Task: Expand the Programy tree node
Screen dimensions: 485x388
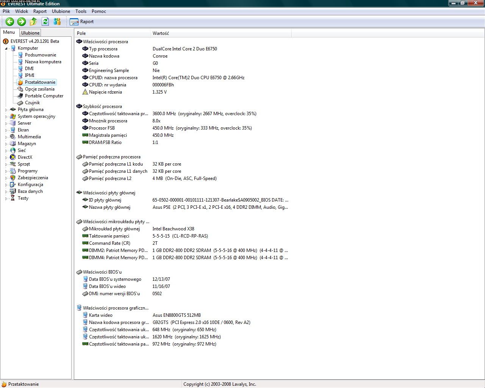Action: coord(6,171)
